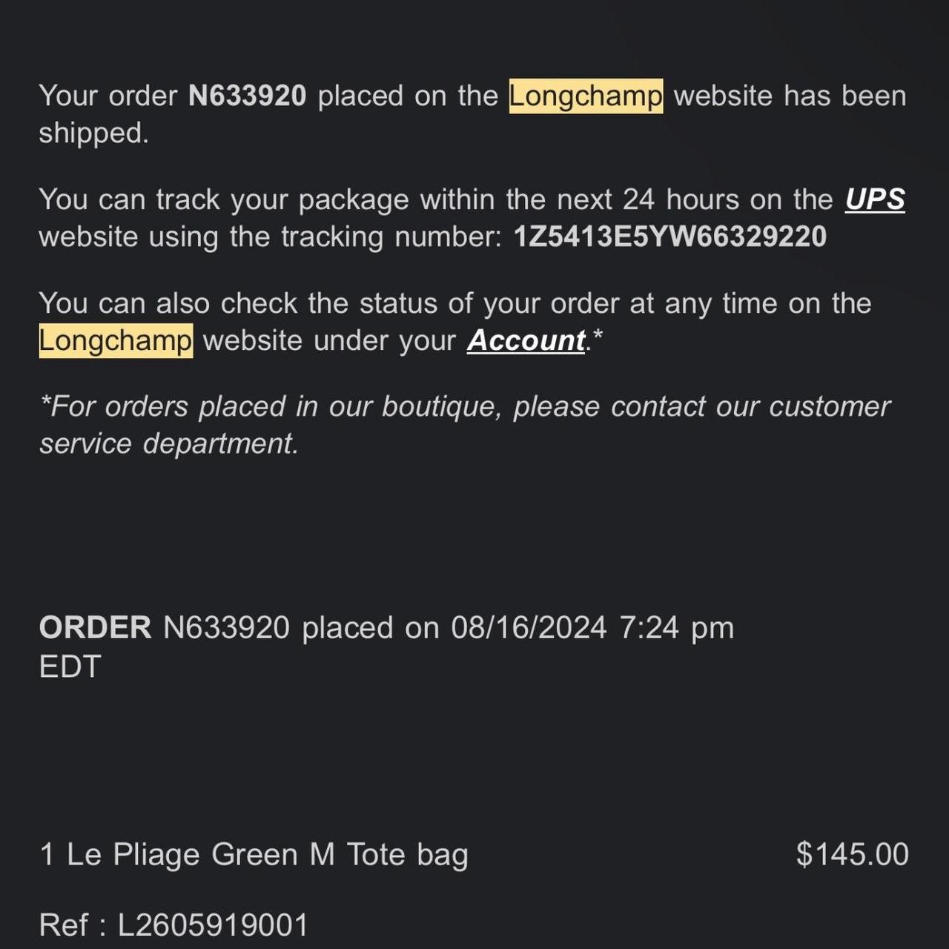Click the $145.00 price
Screen dimensions: 949x949
pyautogui.click(x=853, y=854)
